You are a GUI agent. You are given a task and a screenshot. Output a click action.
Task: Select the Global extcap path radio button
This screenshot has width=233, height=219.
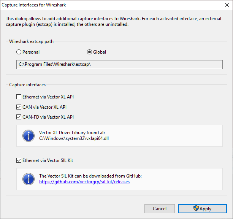point(89,52)
